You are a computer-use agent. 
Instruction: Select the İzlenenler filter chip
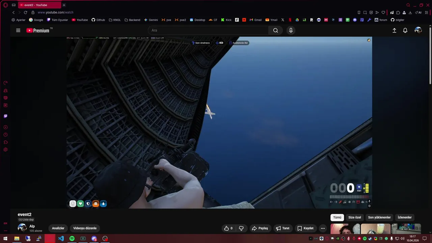pos(405,217)
